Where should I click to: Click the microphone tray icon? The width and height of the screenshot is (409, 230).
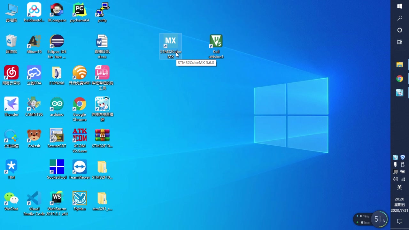pyautogui.click(x=396, y=165)
